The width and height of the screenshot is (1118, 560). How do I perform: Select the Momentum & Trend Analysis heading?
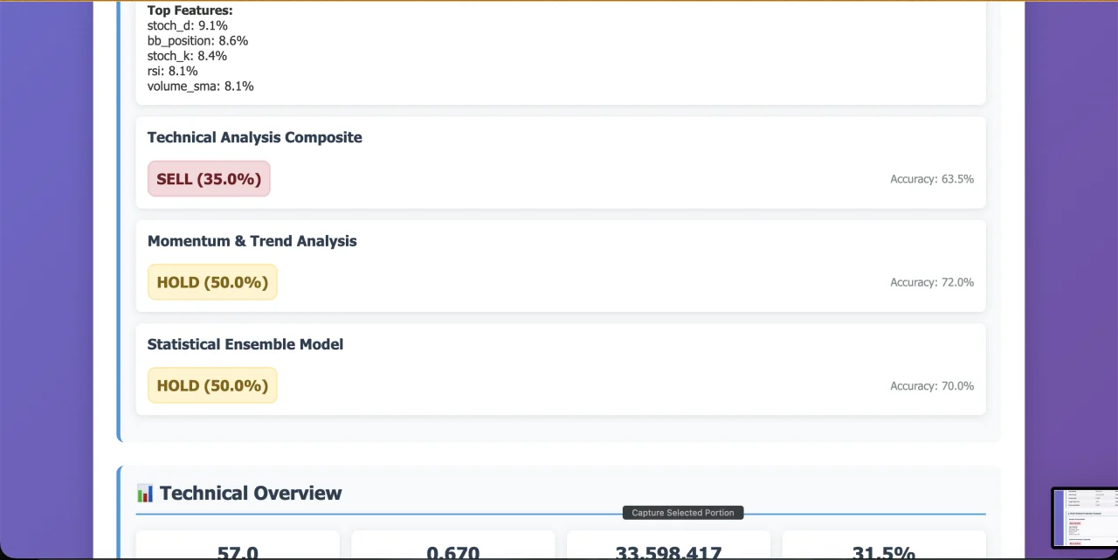pos(252,241)
